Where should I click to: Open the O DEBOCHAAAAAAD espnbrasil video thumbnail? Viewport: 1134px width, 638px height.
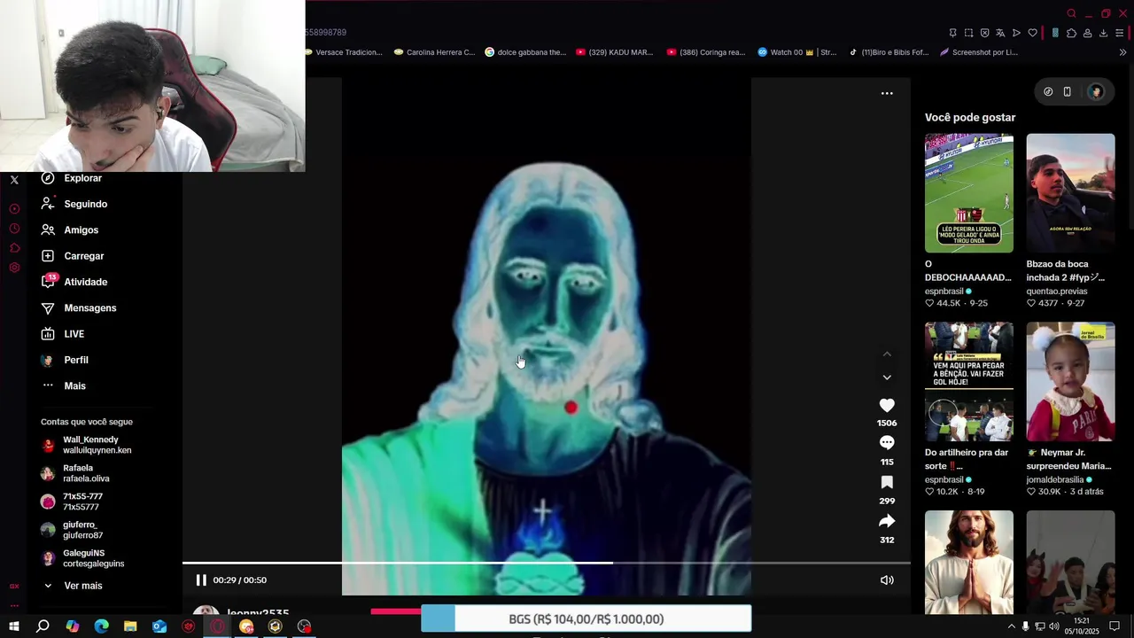[969, 193]
